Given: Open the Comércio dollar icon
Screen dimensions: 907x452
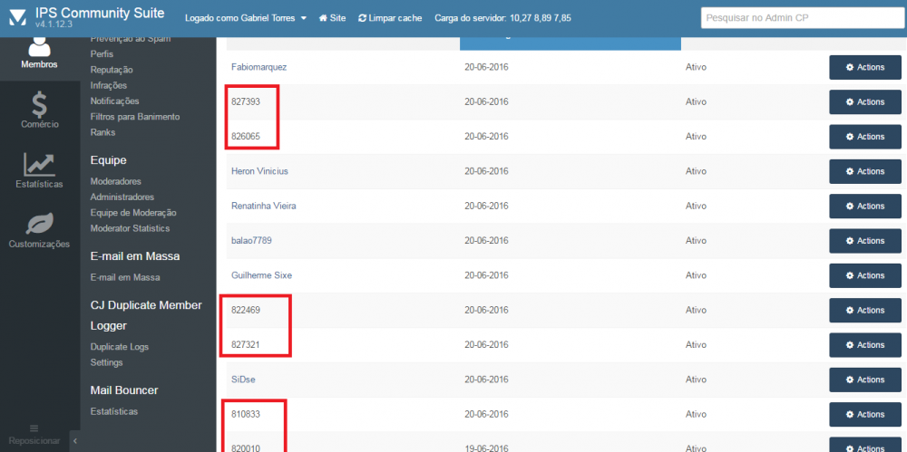Looking at the screenshot, I should (x=39, y=105).
